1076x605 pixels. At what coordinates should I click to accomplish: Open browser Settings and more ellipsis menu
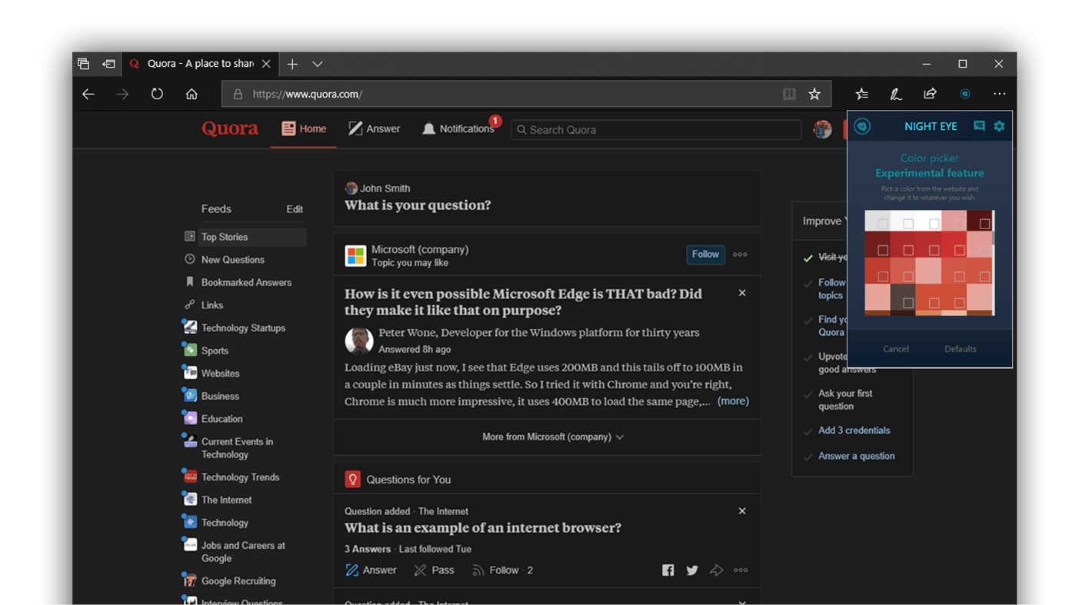coord(999,94)
